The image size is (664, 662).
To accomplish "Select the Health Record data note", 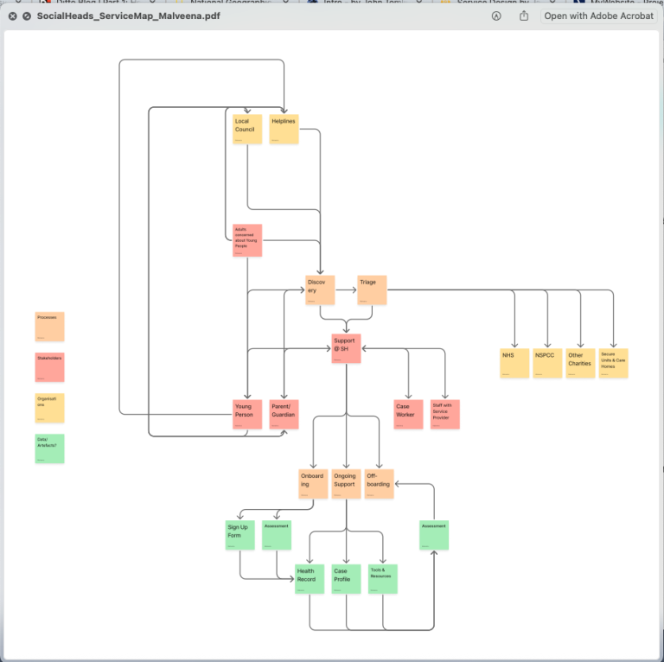I will pyautogui.click(x=310, y=579).
